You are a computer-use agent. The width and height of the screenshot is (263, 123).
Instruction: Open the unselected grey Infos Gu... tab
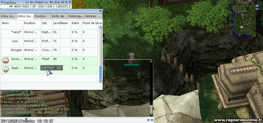(8, 16)
